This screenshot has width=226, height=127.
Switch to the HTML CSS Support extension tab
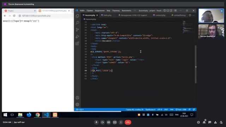133,15
